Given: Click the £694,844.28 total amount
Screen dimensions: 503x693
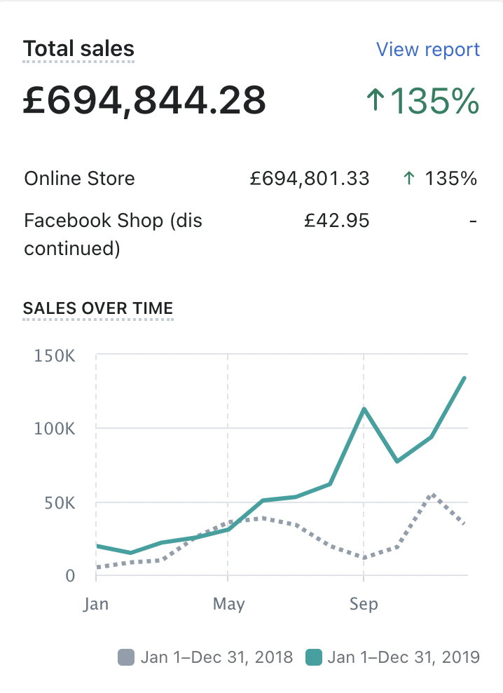Looking at the screenshot, I should click(144, 100).
